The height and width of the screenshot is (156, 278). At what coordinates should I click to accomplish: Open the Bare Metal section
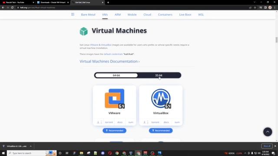click(x=88, y=15)
